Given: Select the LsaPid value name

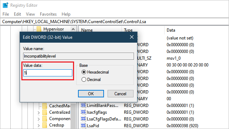Looking at the screenshot, I should [93, 125].
